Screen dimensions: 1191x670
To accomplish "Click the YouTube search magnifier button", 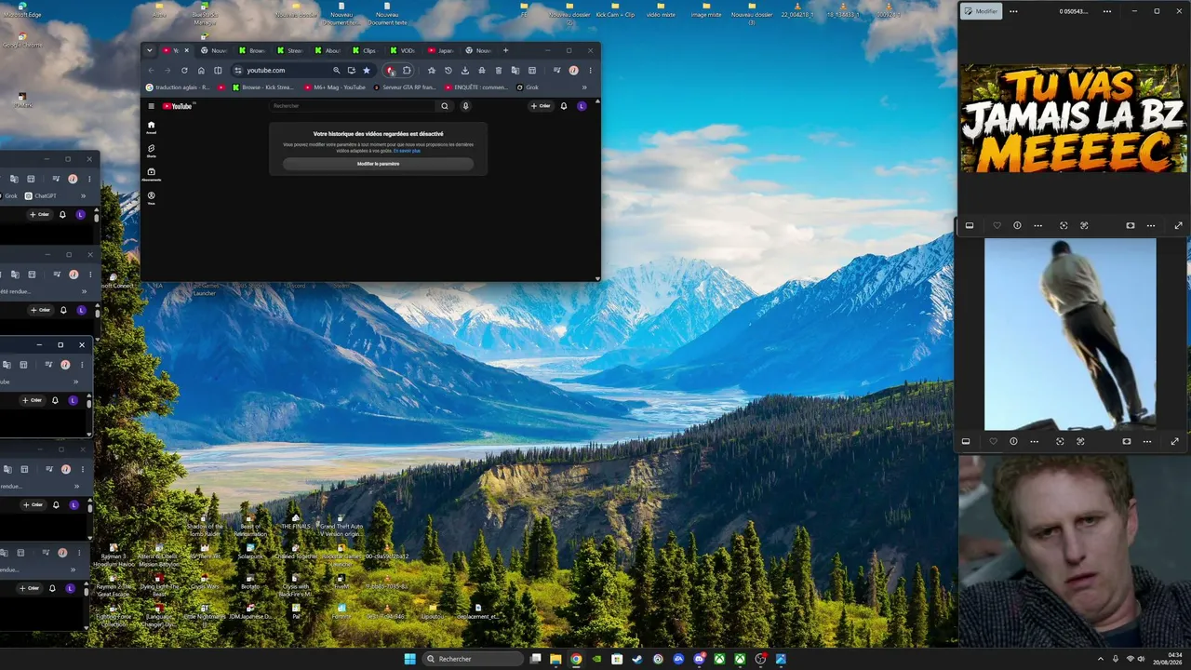I will pos(445,106).
